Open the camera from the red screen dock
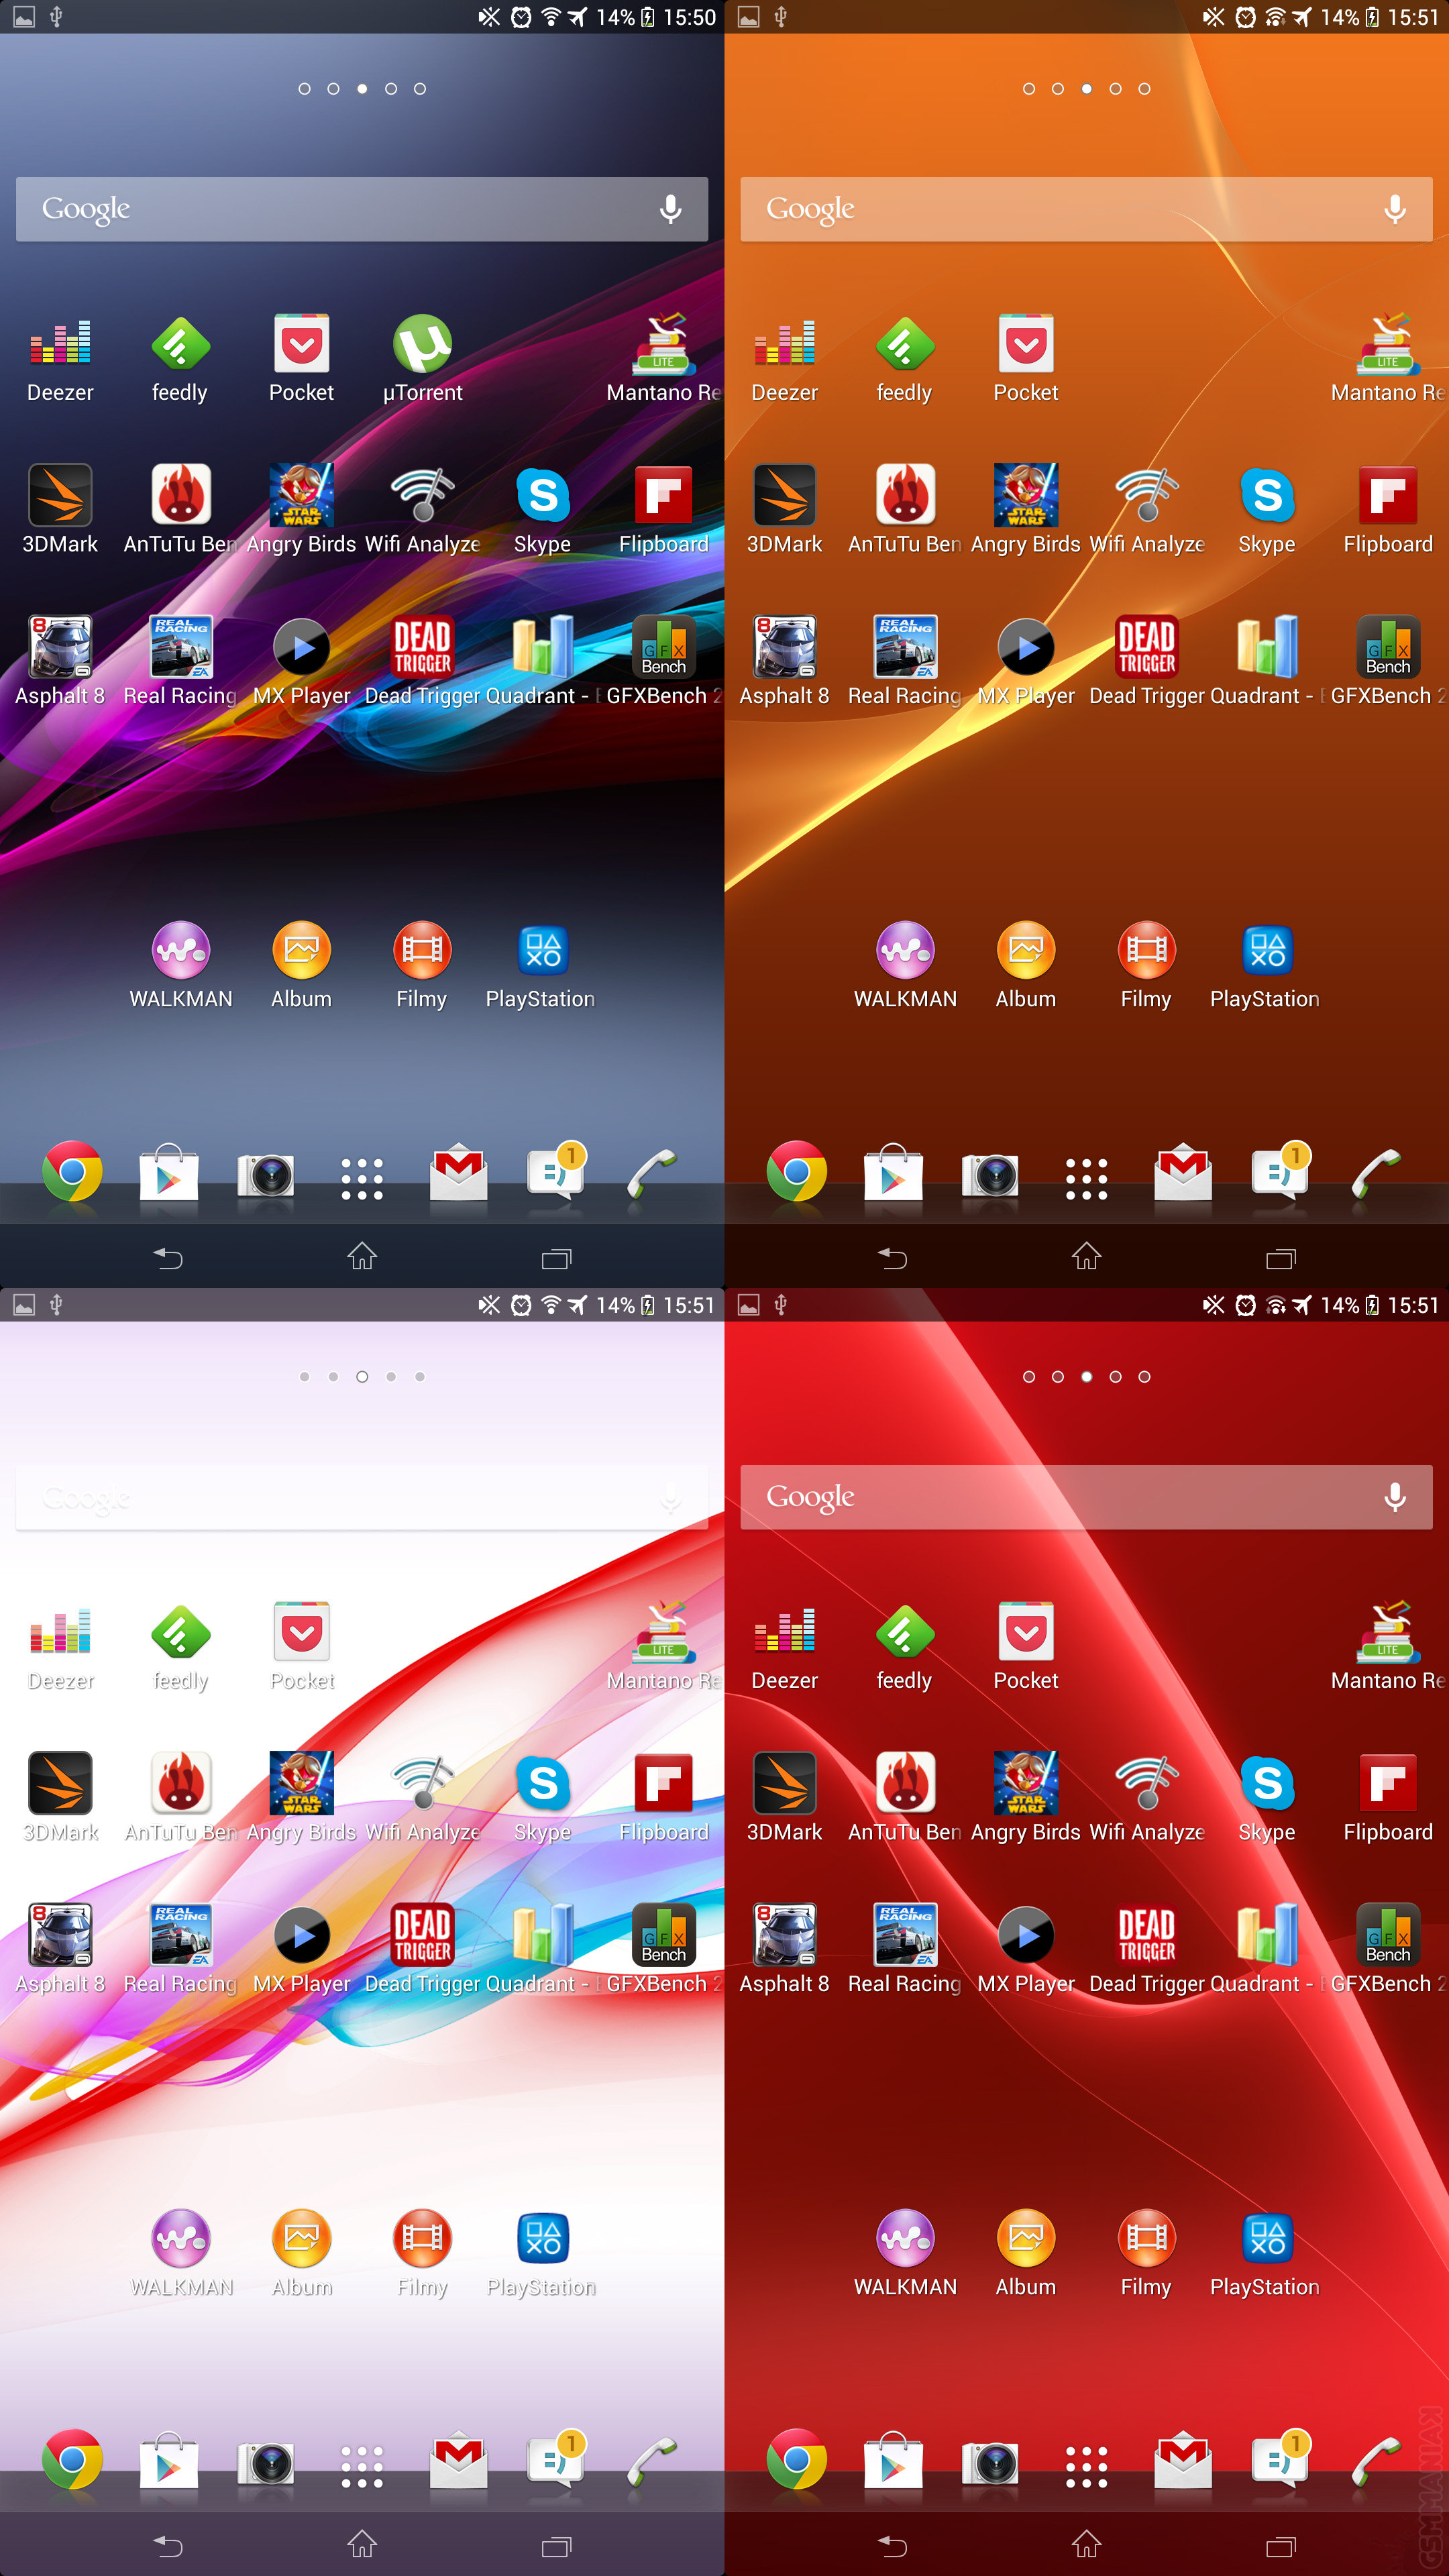1449x2576 pixels. point(990,2462)
